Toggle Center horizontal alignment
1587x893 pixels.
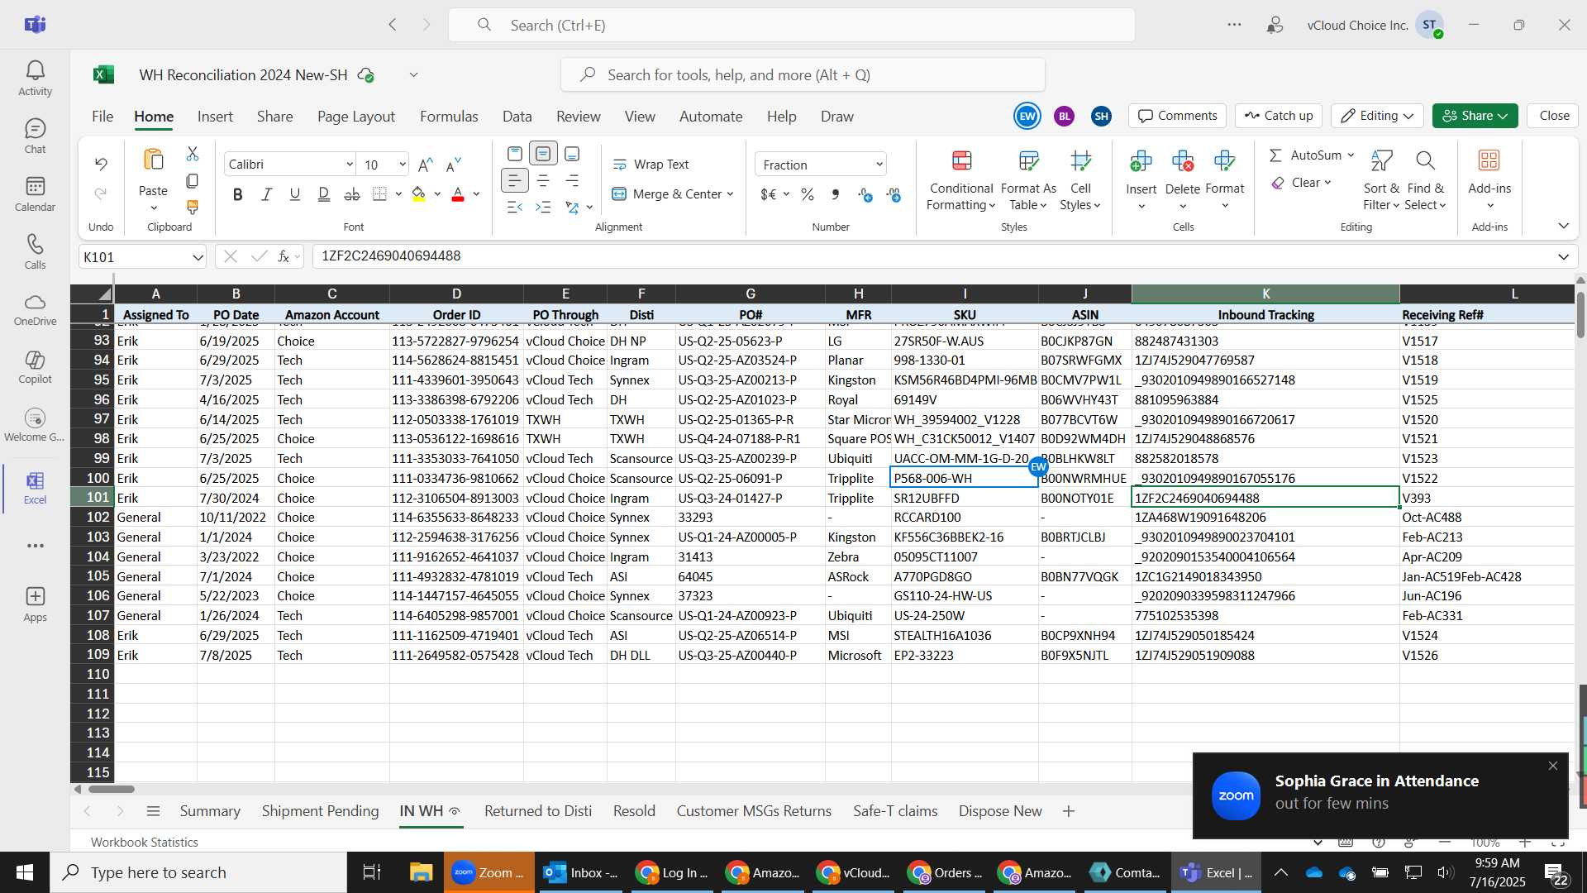tap(543, 180)
